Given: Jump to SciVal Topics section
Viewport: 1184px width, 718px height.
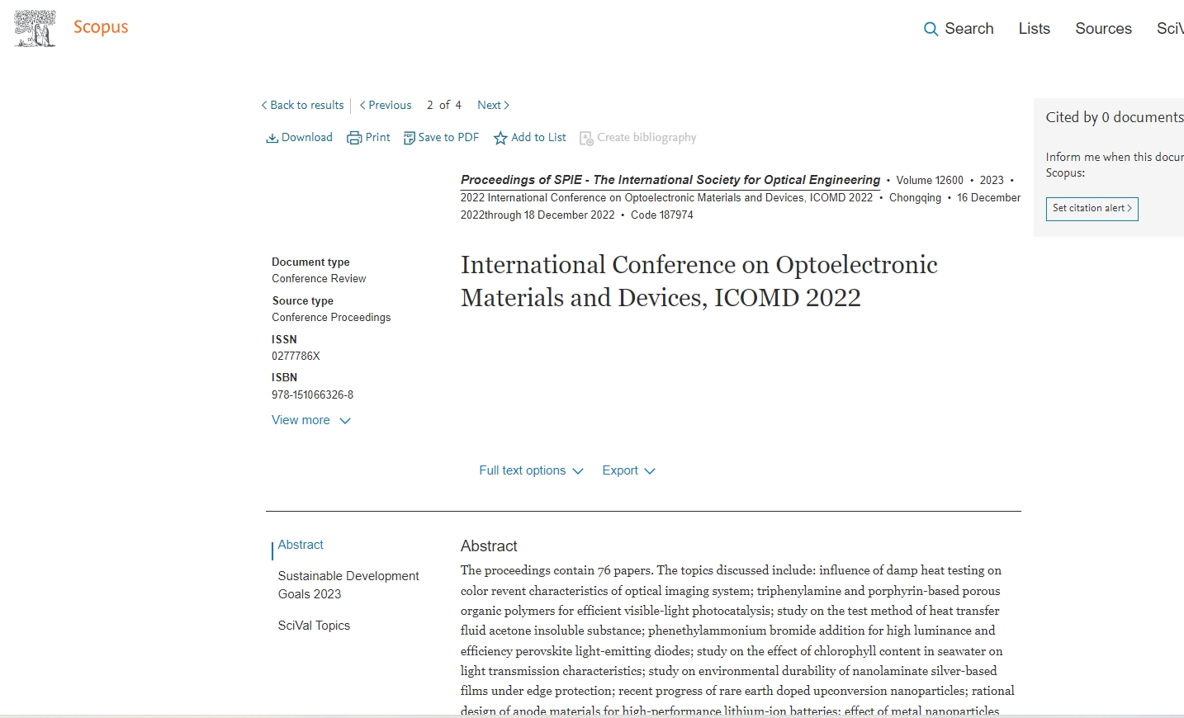Looking at the screenshot, I should [314, 626].
